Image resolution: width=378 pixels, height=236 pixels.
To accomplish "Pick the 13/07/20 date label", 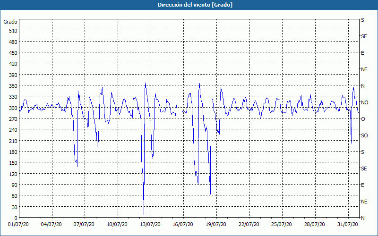I will [x=150, y=225].
